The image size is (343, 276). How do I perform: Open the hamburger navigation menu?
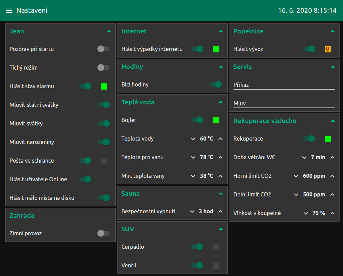coord(9,11)
